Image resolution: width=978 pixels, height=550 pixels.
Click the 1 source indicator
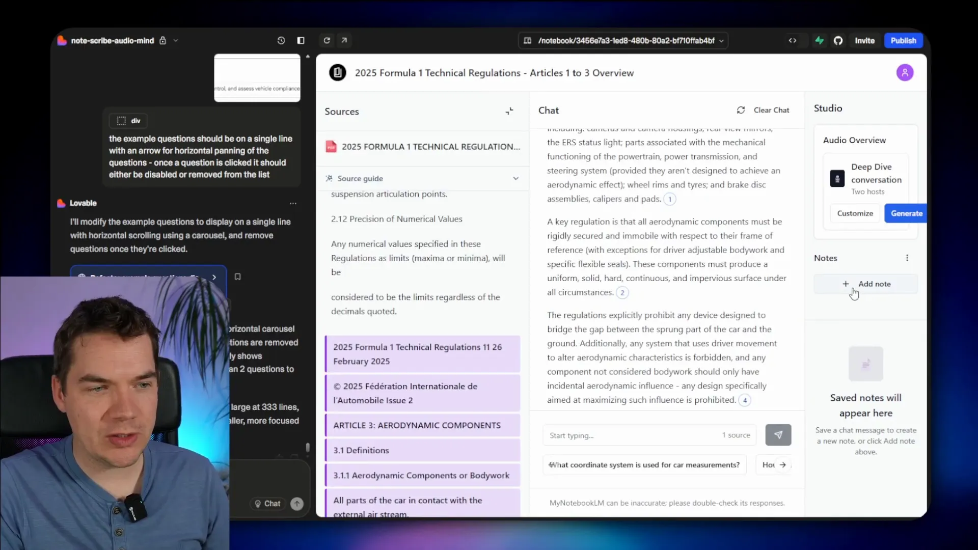click(736, 435)
